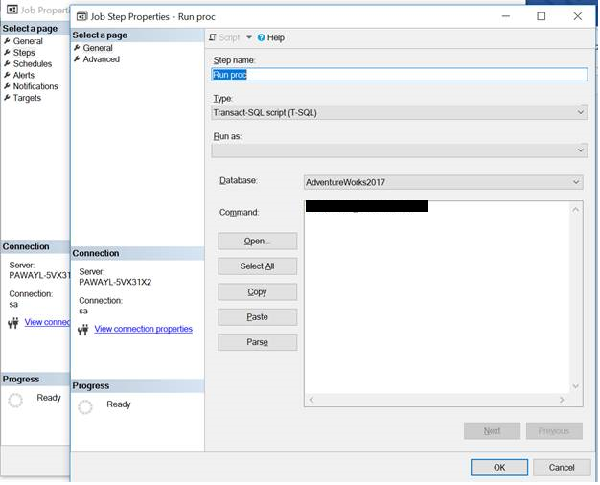Click the Command box horizontal scrollbar
Image resolution: width=600 pixels, height=485 pixels.
click(442, 399)
